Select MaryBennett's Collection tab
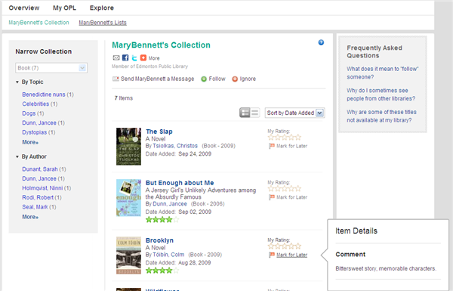The height and width of the screenshot is (291, 453). pyautogui.click(x=39, y=23)
